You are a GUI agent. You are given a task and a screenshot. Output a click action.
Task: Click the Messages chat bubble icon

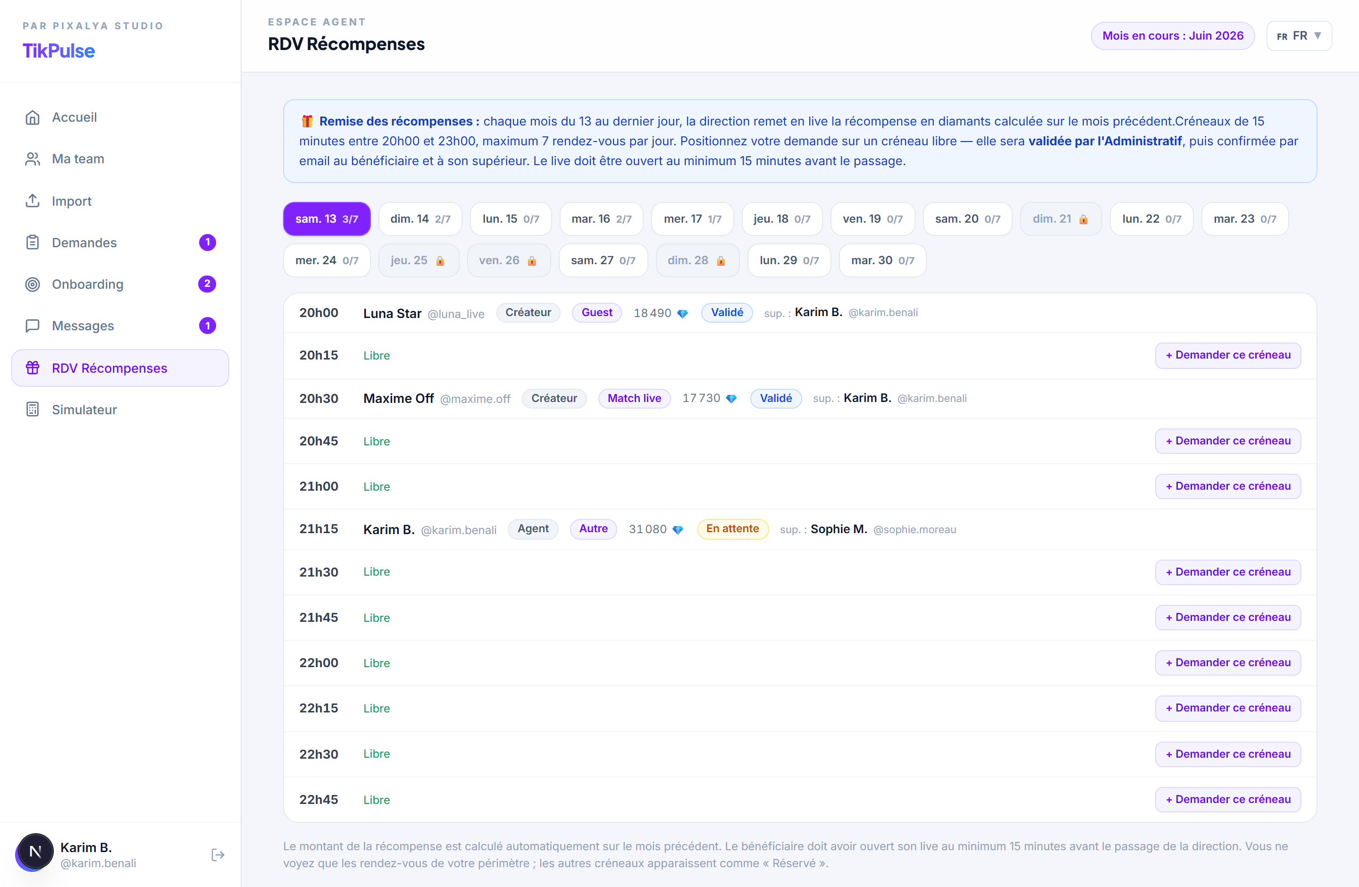(x=33, y=326)
